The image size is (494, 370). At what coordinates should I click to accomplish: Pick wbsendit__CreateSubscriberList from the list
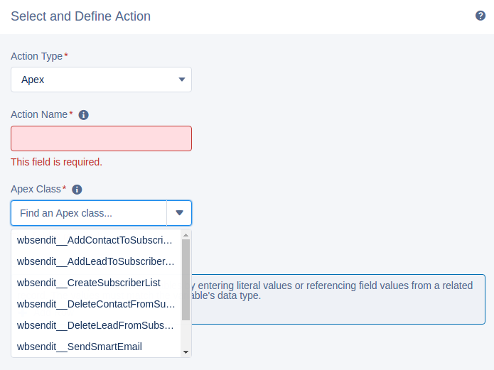tap(89, 282)
